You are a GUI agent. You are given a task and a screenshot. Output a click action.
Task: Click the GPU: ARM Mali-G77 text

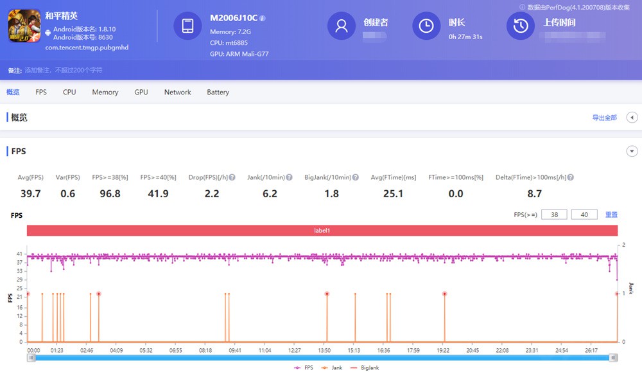tap(239, 54)
